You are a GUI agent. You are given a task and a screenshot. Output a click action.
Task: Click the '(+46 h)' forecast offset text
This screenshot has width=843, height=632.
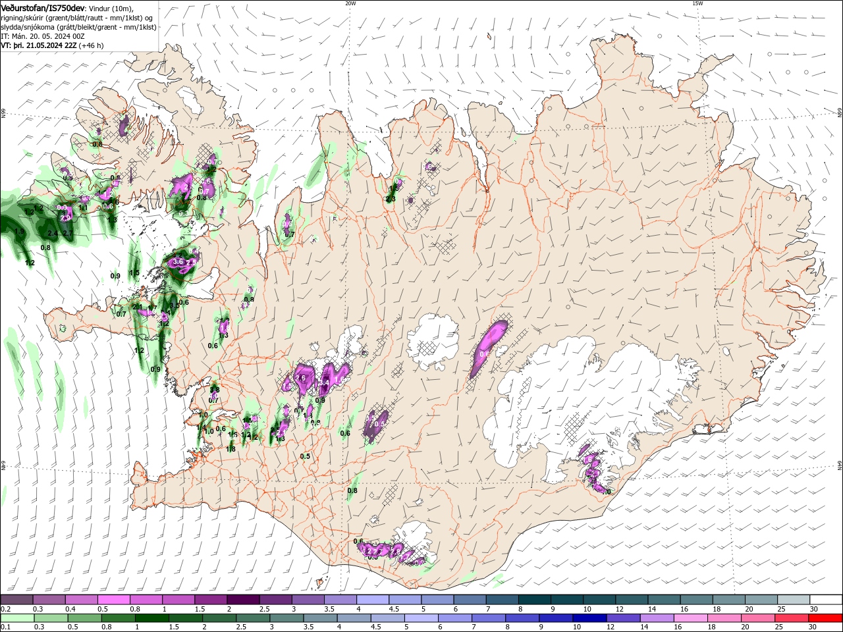pyautogui.click(x=92, y=46)
